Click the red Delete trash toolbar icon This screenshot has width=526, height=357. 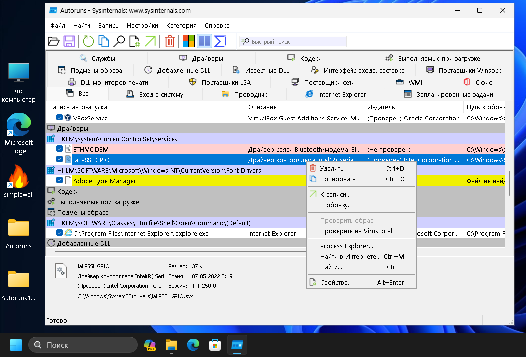pos(170,42)
